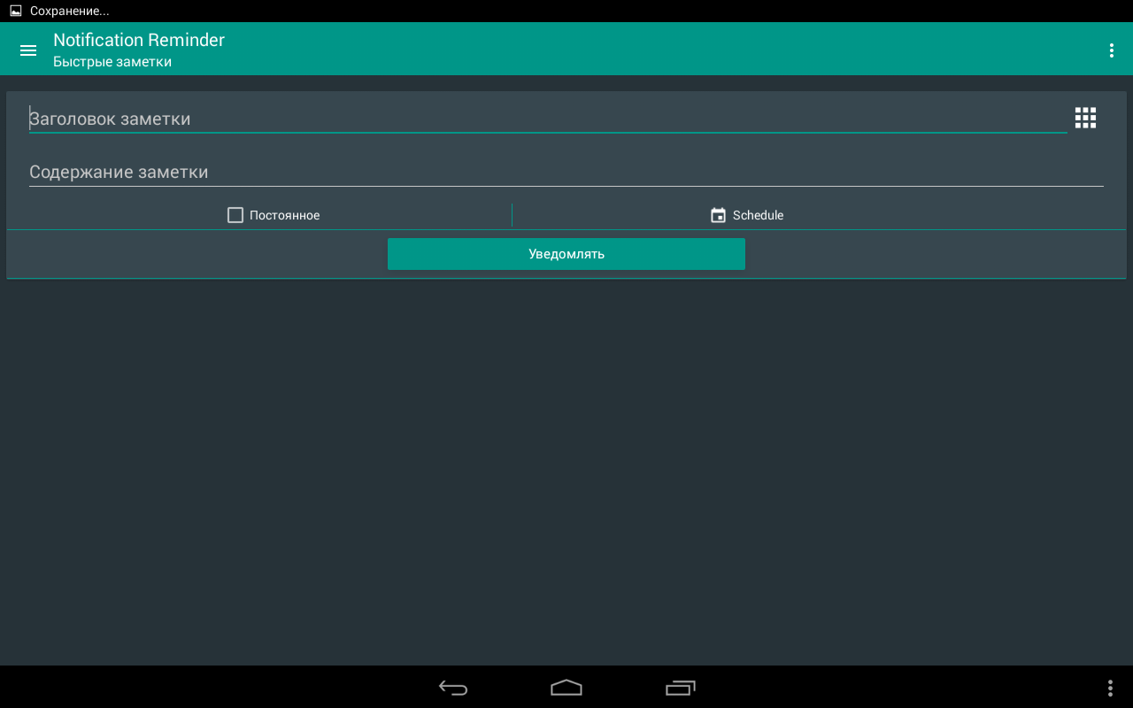Open the recent apps switcher

(x=680, y=688)
